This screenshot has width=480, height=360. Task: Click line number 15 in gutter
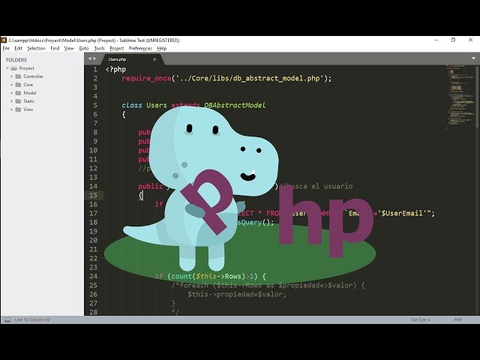(x=93, y=195)
